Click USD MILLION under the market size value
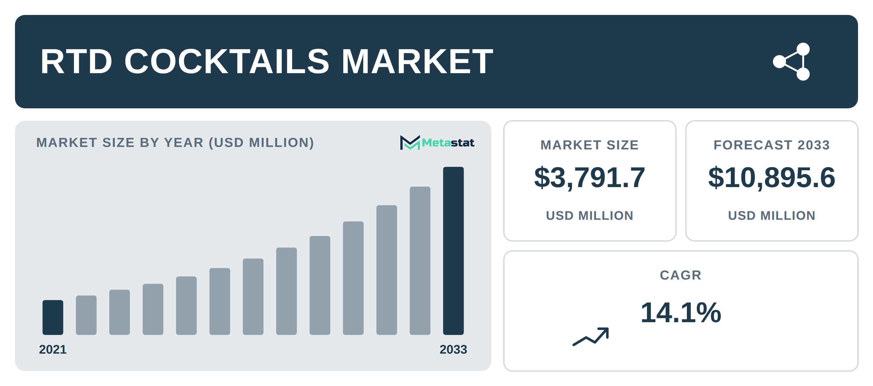873x386 pixels. point(589,215)
